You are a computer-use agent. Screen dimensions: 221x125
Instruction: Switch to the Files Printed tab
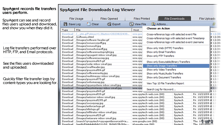pos(142,18)
